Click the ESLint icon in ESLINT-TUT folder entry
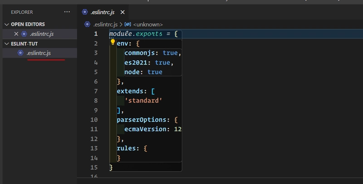 20,53
